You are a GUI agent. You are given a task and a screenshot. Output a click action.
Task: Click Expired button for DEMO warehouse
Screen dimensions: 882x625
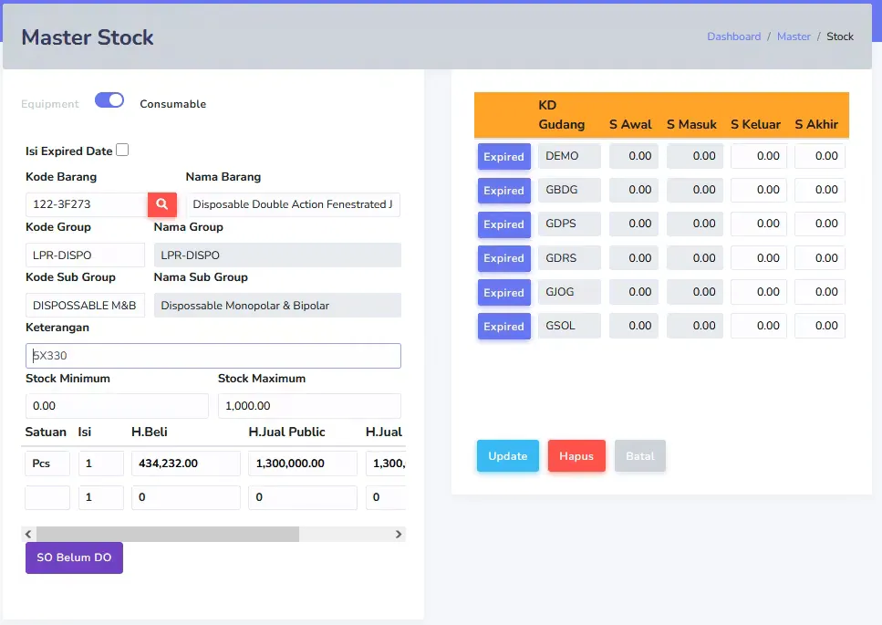(x=504, y=156)
